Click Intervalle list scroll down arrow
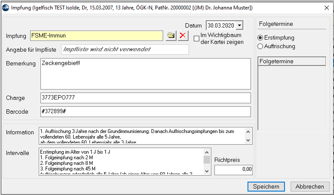 (207, 171)
